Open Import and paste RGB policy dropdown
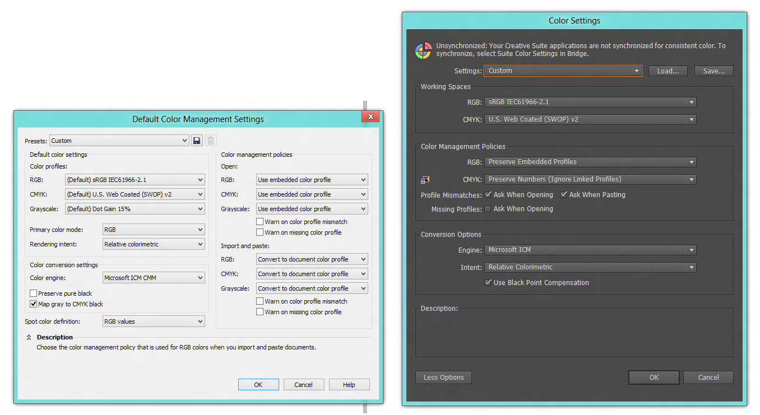Viewport: 760px width, 415px height. point(312,259)
